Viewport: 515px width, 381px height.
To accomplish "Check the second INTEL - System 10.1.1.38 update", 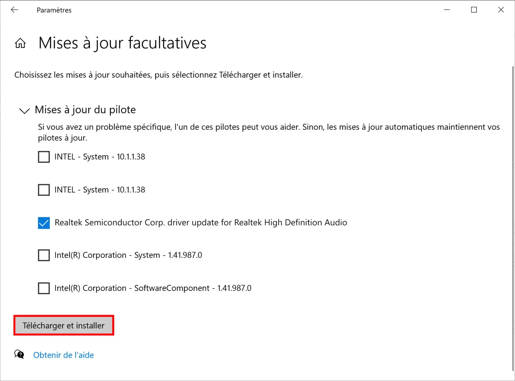I will (44, 190).
